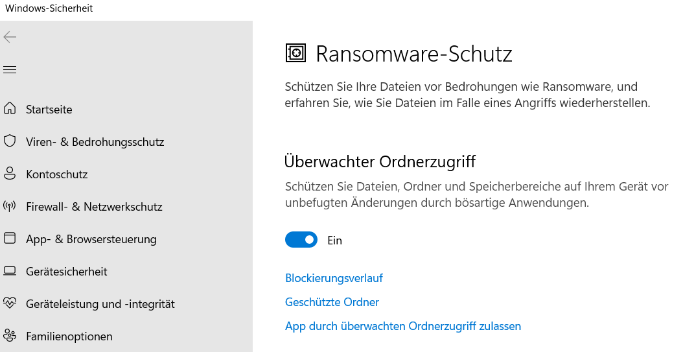Select the Startseite text label in sidebar

point(49,110)
